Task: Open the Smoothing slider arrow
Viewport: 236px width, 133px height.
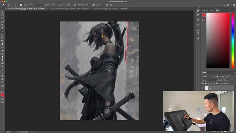Action: (x=90, y=5)
